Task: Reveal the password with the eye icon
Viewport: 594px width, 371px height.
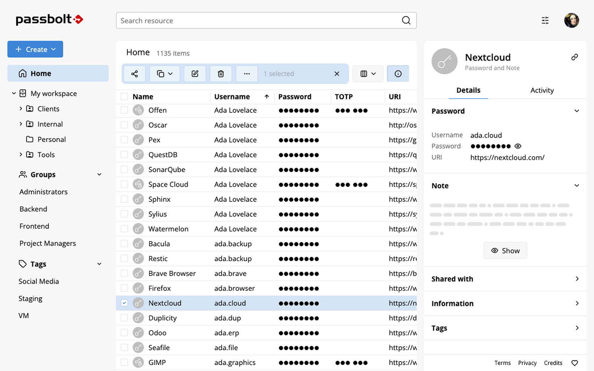Action: 518,146
